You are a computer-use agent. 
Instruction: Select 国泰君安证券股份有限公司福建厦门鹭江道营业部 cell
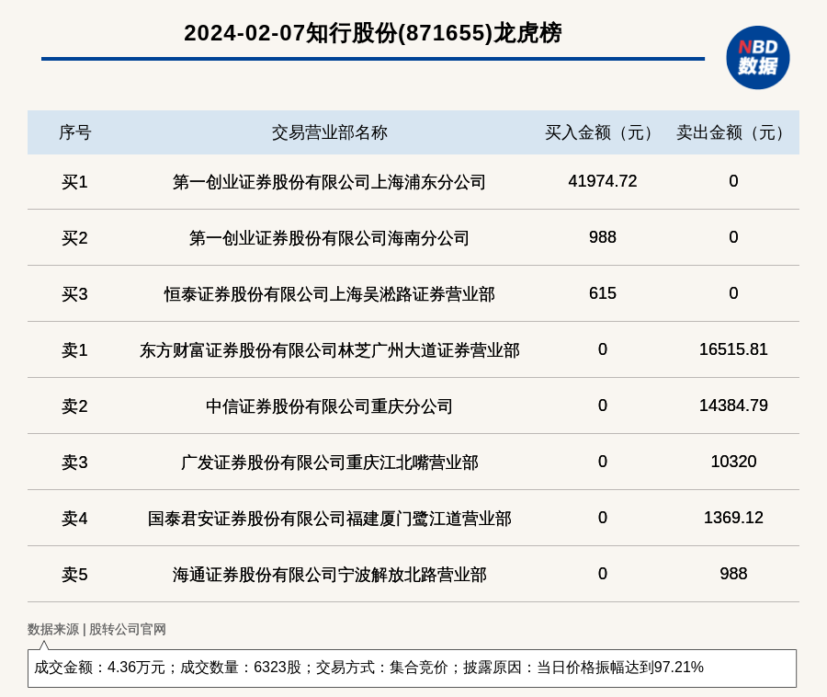click(329, 518)
